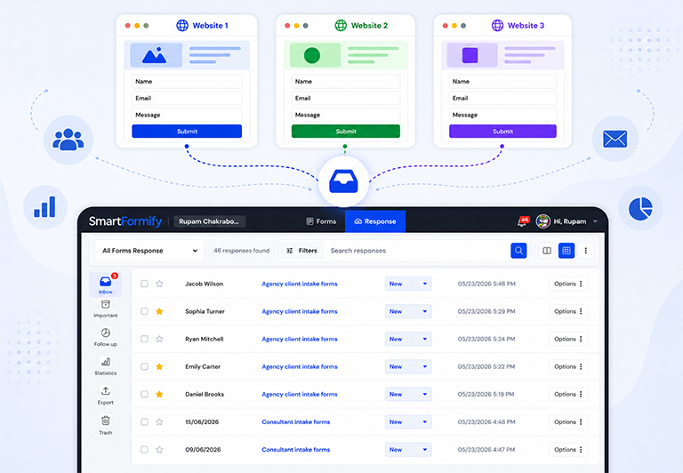
Task: Open the 15/06/2026 row status dropdown
Action: pyautogui.click(x=408, y=421)
